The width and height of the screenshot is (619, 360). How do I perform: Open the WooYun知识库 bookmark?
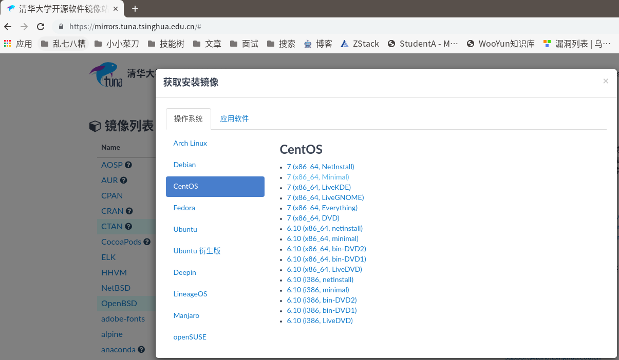pos(500,44)
